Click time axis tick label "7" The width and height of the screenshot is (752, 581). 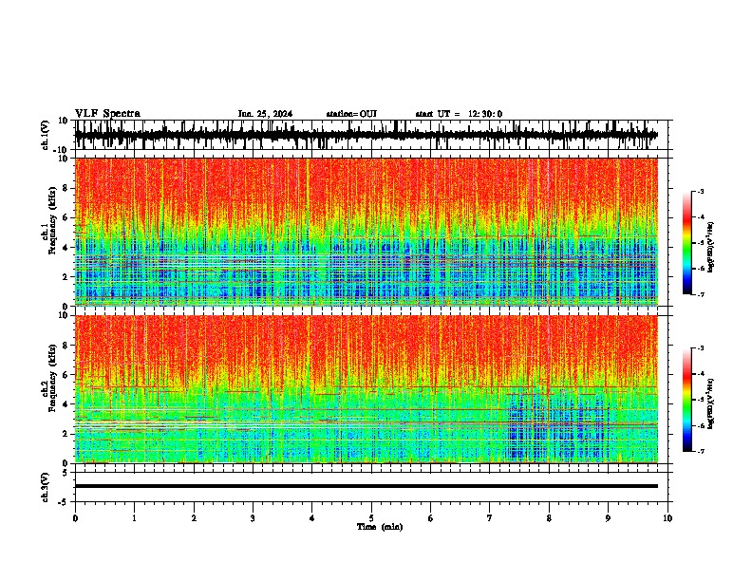490,518
